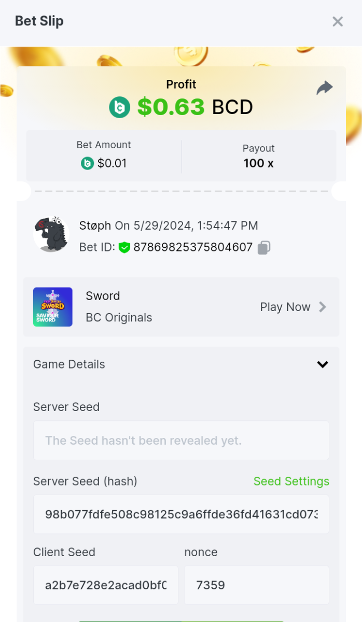Collapse the Game Details section

pos(323,364)
